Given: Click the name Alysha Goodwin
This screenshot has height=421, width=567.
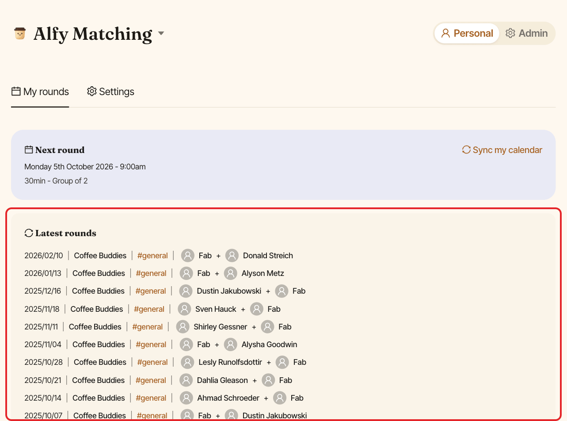Looking at the screenshot, I should (269, 344).
